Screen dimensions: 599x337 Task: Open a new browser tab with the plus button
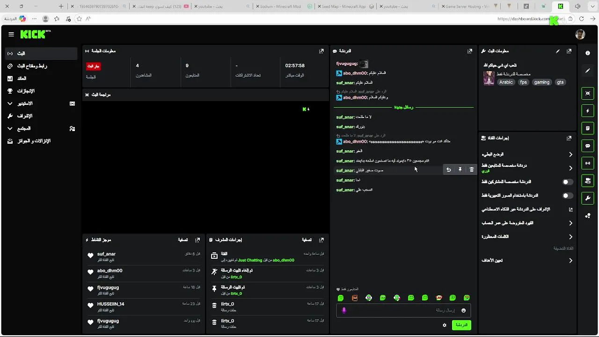pyautogui.click(x=61, y=7)
